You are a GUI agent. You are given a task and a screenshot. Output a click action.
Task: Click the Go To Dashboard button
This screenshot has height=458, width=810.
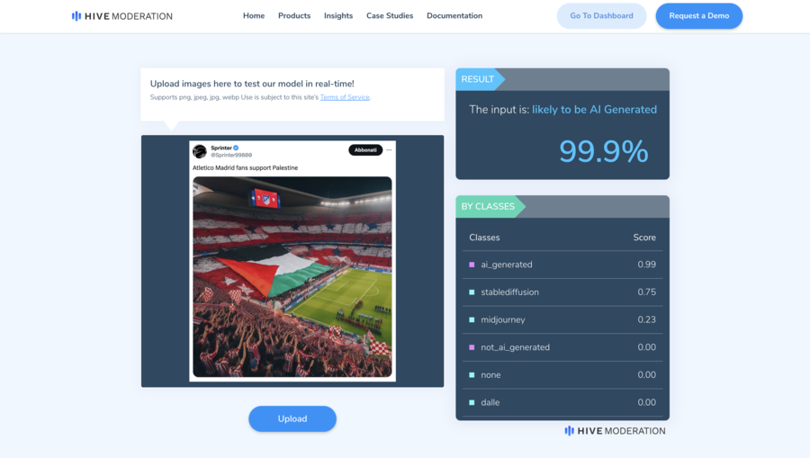point(601,16)
